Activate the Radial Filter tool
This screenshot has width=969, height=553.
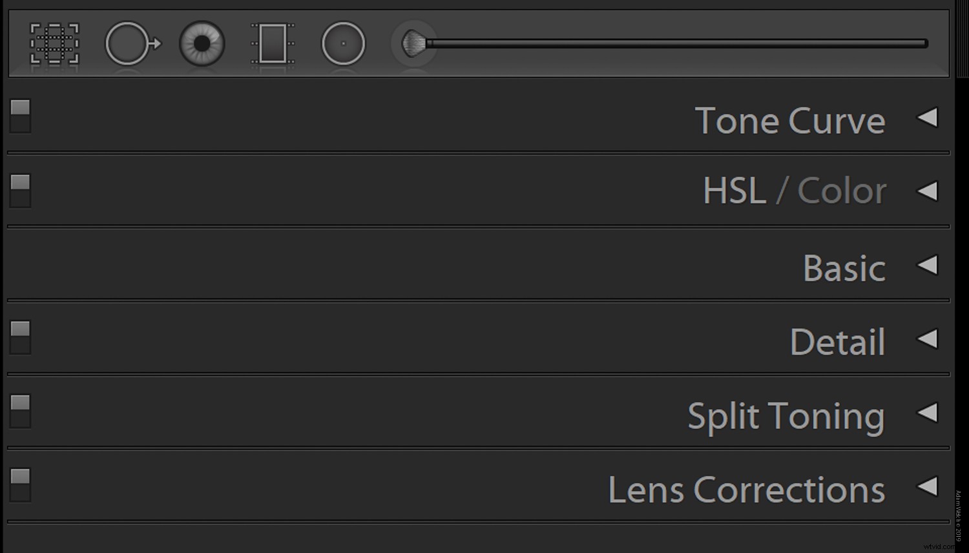(343, 43)
